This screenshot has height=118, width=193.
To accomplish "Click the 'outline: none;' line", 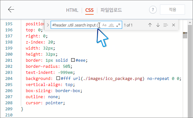I will 43,97.
